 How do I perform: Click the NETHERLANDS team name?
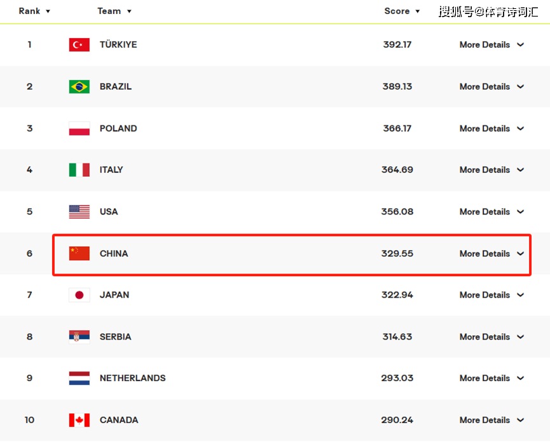click(133, 378)
